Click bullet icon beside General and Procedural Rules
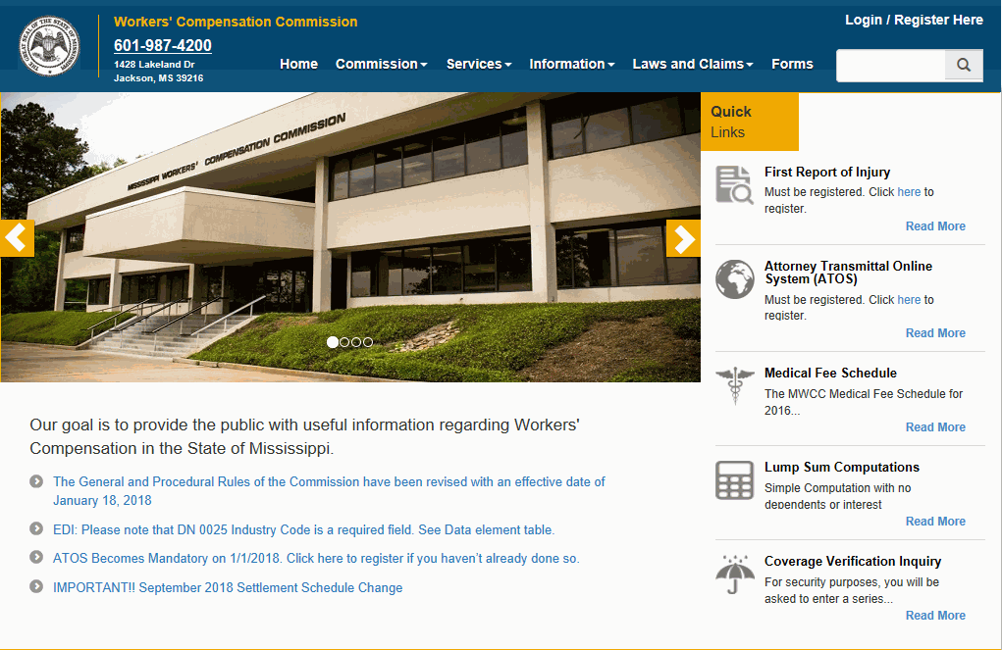This screenshot has height=650, width=1002. [36, 481]
